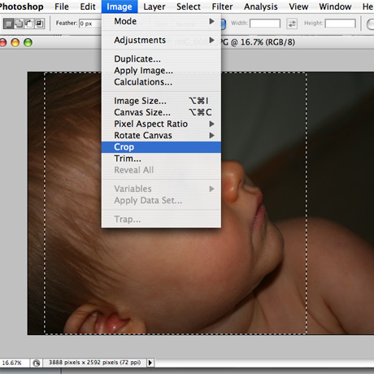Open the Select menu
The height and width of the screenshot is (374, 374).
tap(189, 7)
